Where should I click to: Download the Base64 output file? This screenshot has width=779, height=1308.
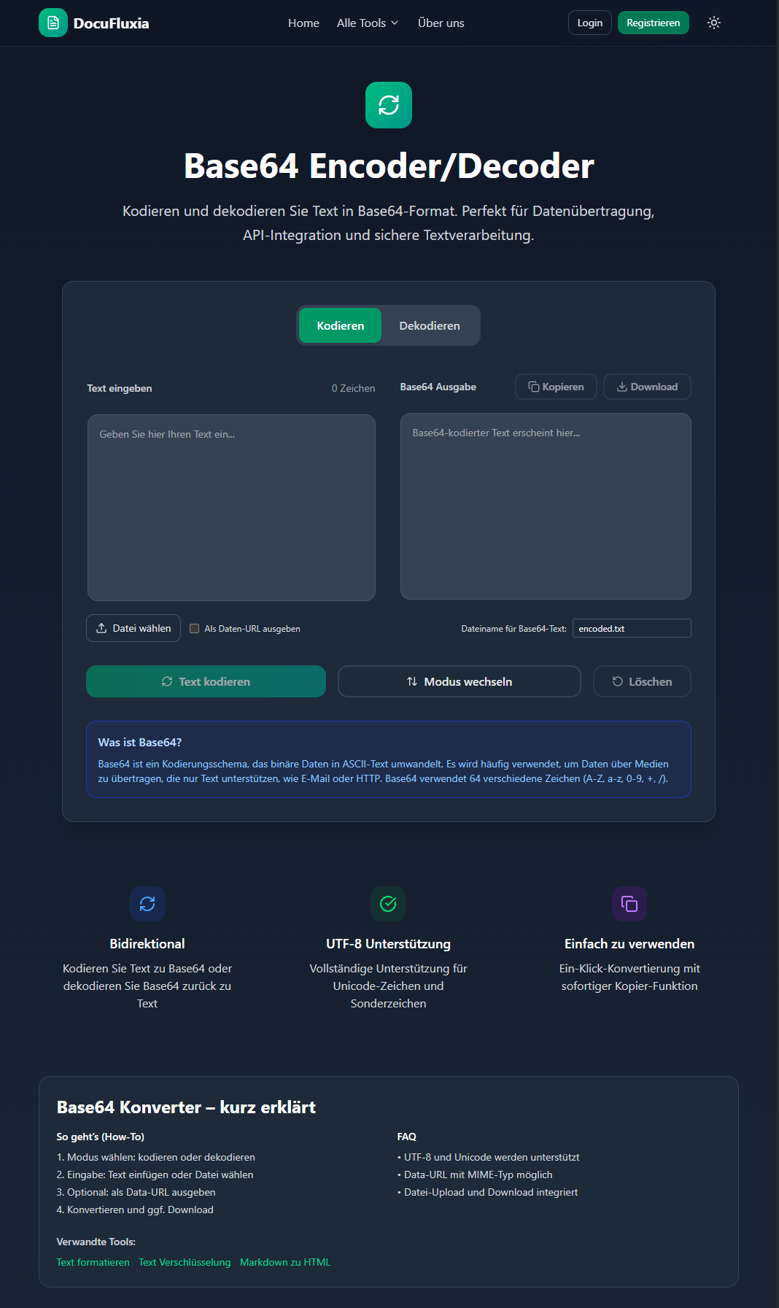coord(647,387)
